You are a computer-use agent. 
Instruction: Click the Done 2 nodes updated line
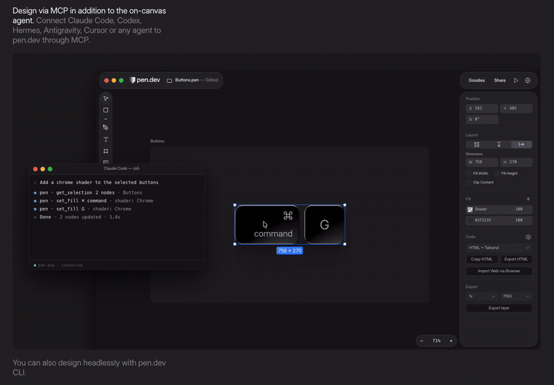77,217
